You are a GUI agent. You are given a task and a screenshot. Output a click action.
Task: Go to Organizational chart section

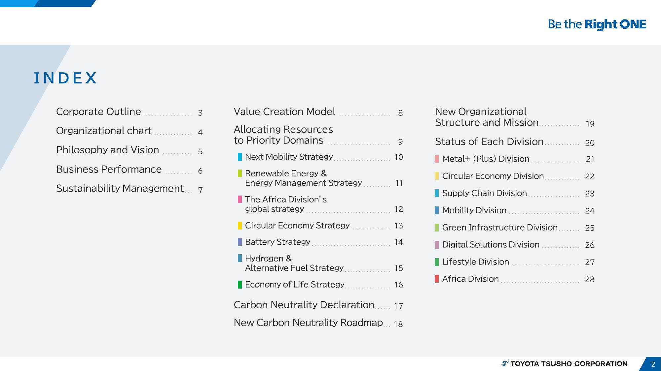click(x=104, y=131)
